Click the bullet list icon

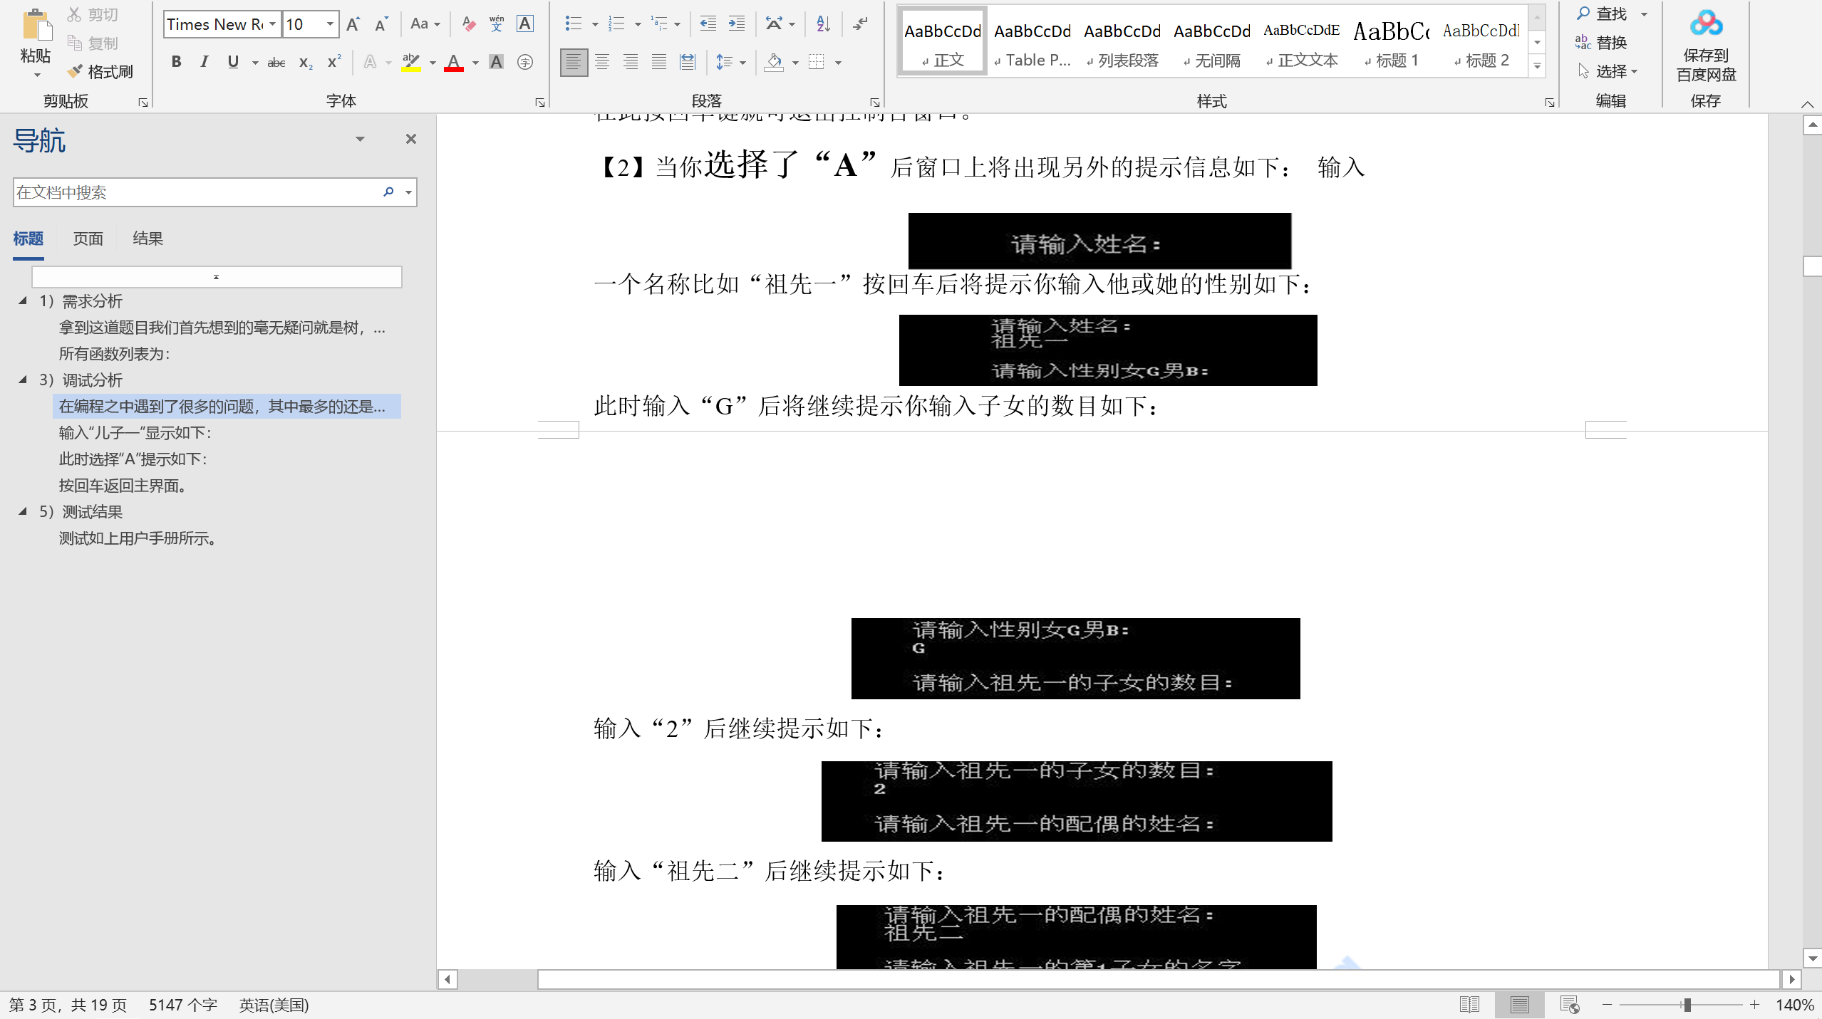tap(573, 24)
